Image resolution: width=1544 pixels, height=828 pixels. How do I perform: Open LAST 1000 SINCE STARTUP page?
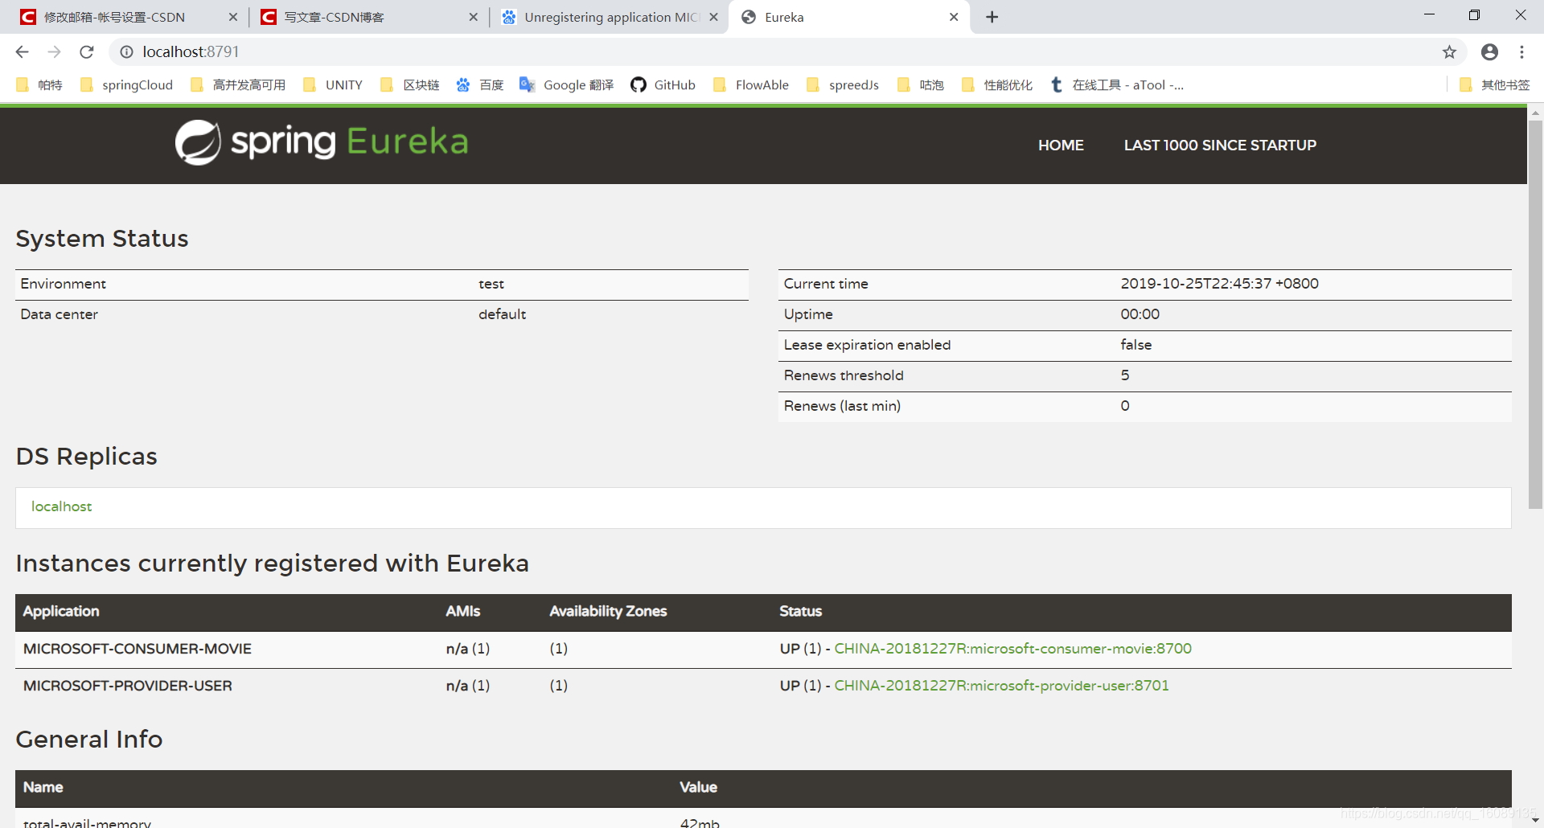(x=1220, y=146)
